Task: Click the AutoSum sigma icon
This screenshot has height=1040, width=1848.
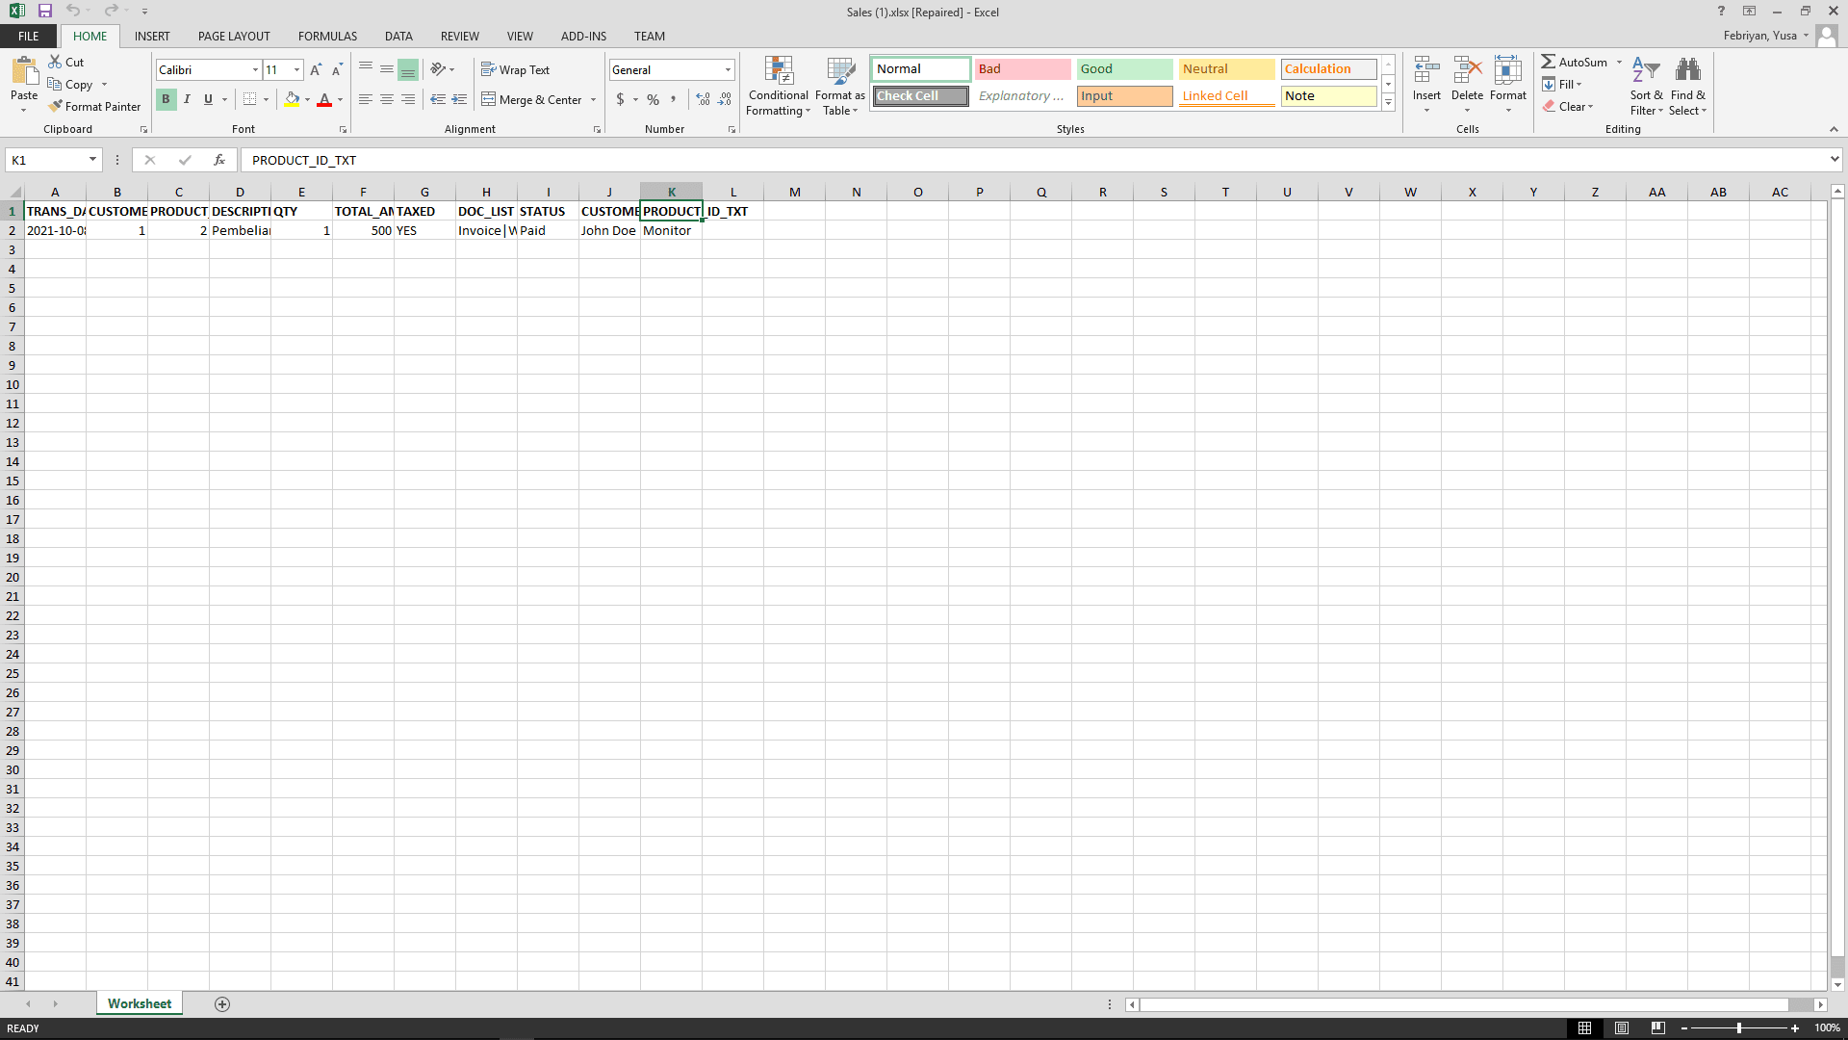Action: (1549, 62)
